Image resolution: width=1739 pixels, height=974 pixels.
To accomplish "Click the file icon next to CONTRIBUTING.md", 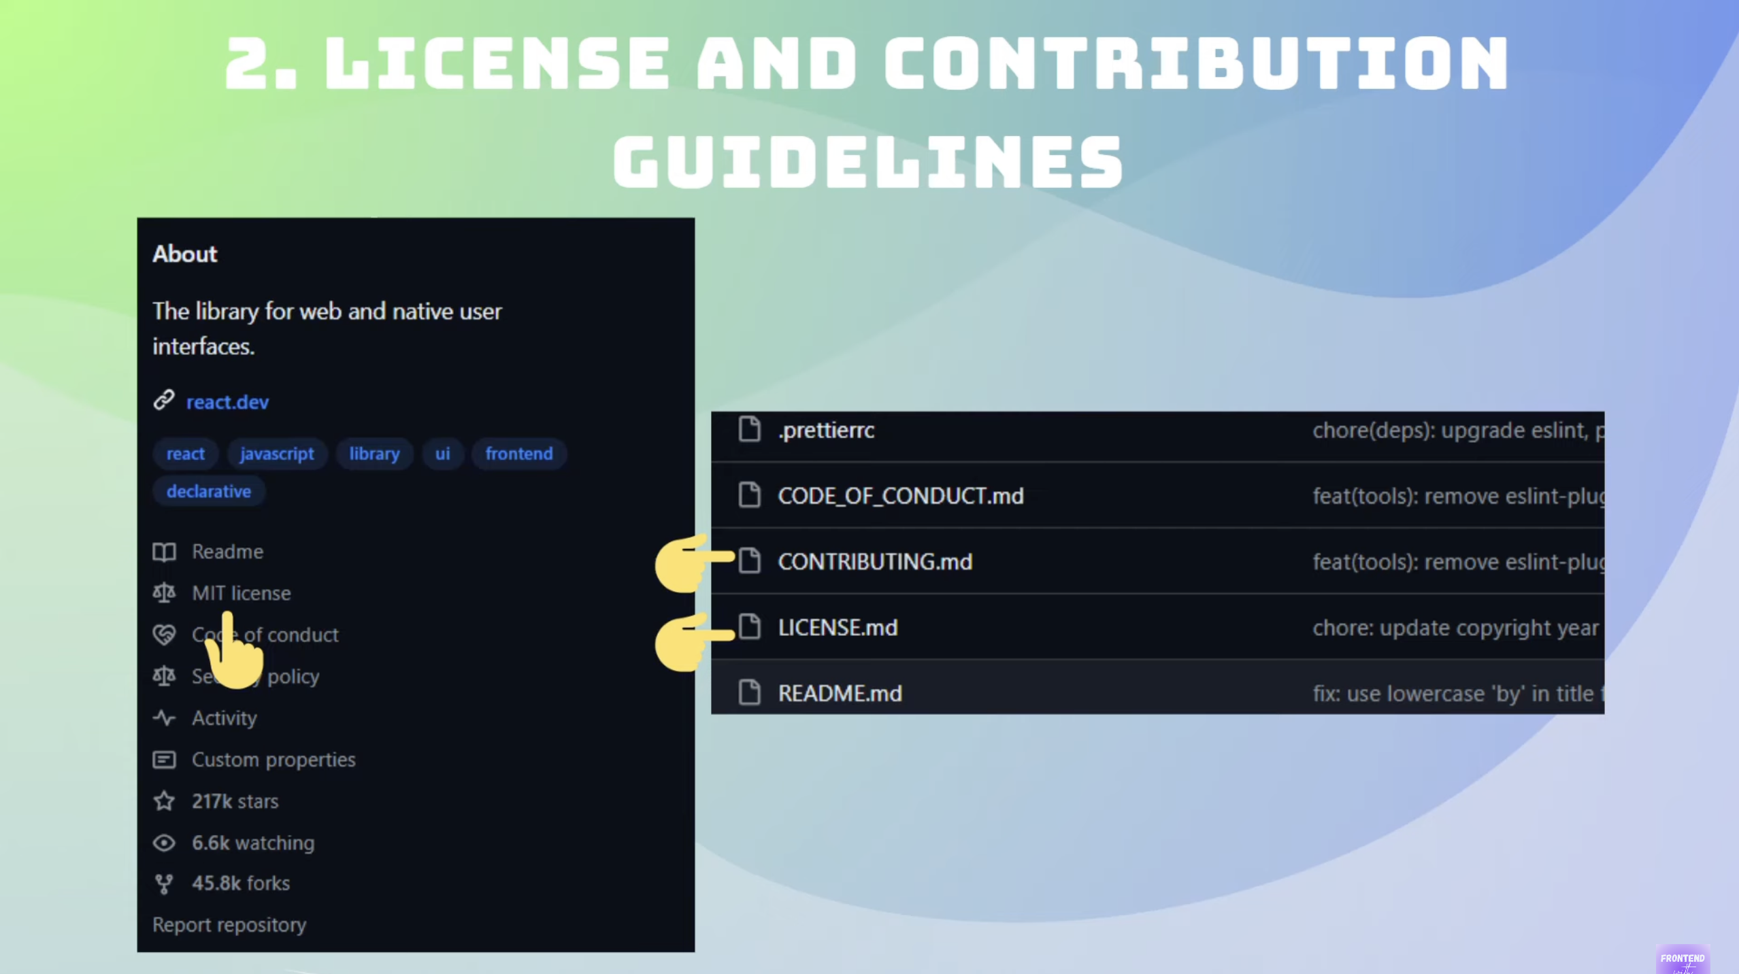I will coord(750,560).
